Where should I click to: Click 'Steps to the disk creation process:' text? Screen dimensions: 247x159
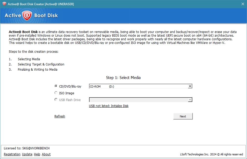pyautogui.click(x=33, y=52)
